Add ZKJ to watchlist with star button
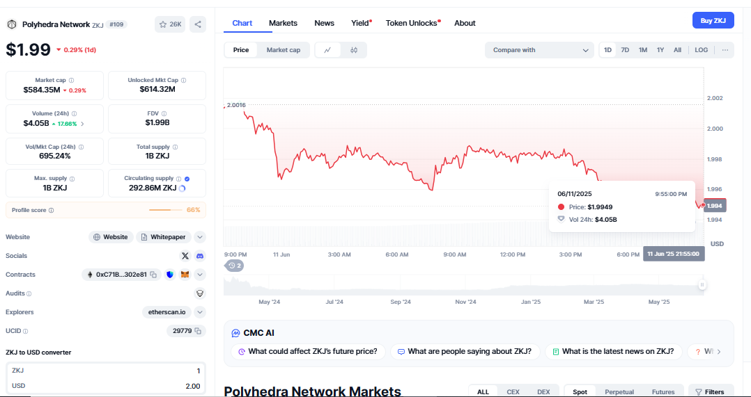 [170, 24]
